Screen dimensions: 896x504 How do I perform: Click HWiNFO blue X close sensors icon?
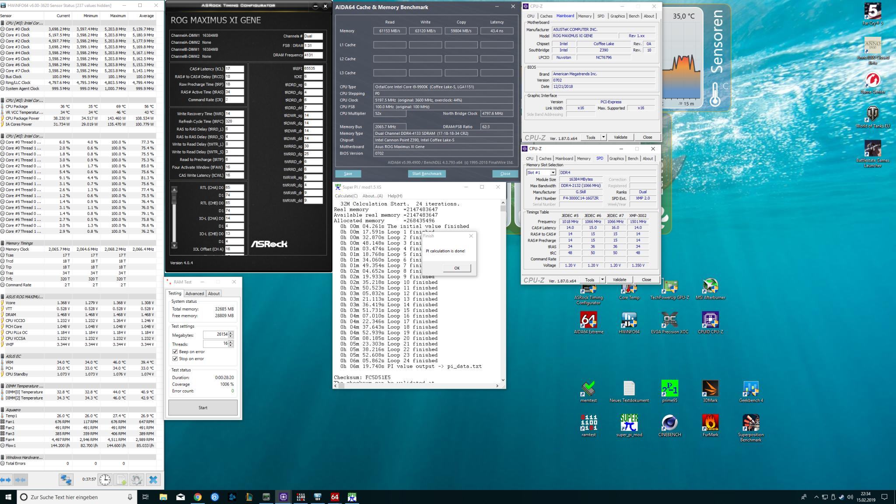153,479
